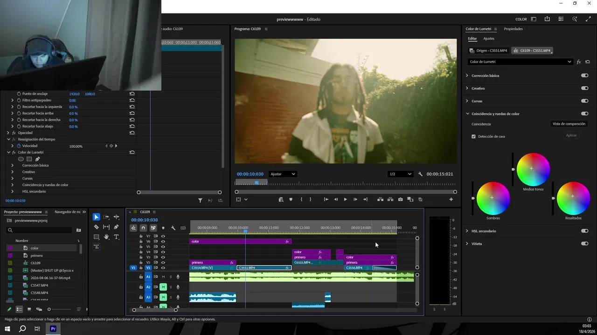Click the Resaltados color wheel
The image size is (597, 335).
[573, 198]
